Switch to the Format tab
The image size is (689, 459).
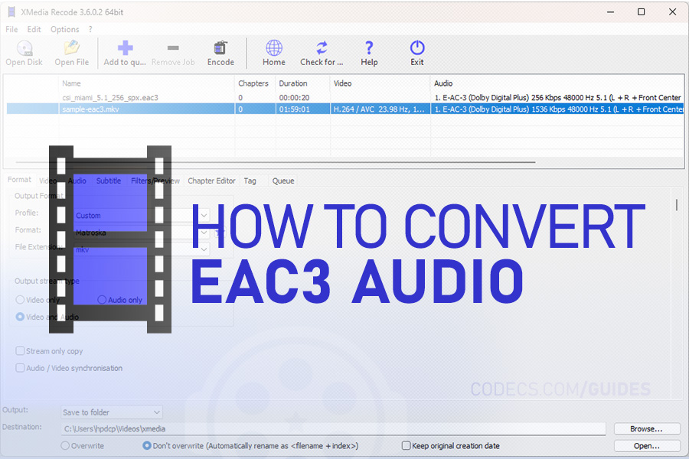(19, 180)
